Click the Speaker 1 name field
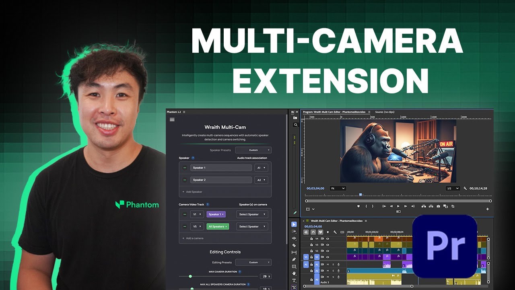This screenshot has height=290, width=515. [x=221, y=168]
